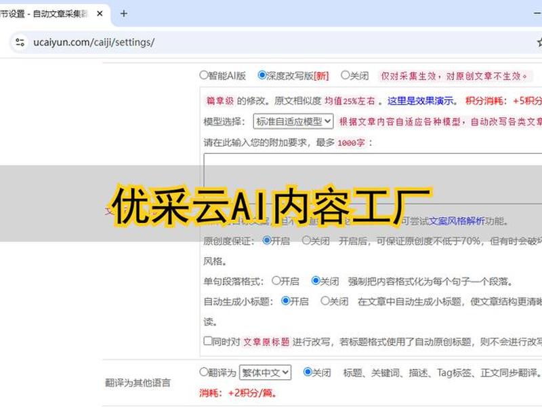Enable 原创度保证 with 开启 radio
Viewport: 542px width, 407px height.
[x=266, y=240]
